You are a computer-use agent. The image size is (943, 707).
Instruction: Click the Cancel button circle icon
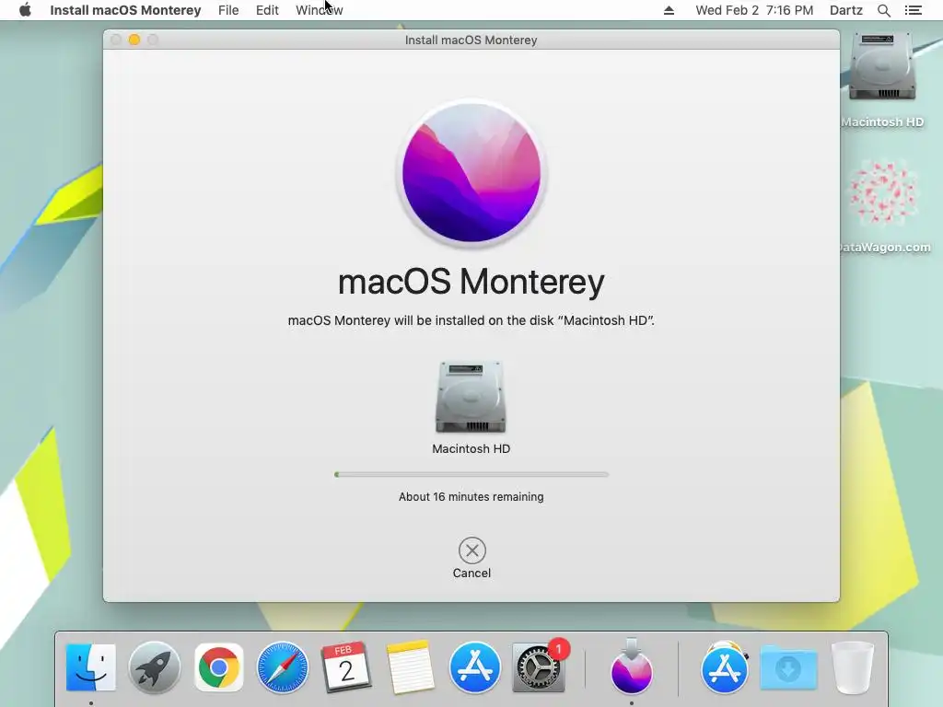click(472, 551)
